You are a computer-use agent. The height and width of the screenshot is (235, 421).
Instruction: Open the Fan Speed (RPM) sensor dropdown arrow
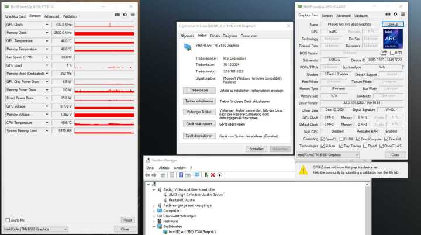pyautogui.click(x=47, y=57)
